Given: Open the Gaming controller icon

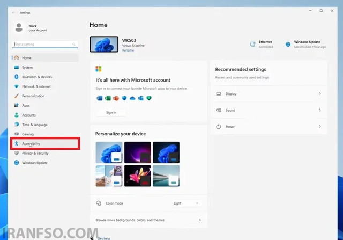Looking at the screenshot, I should (17, 134).
